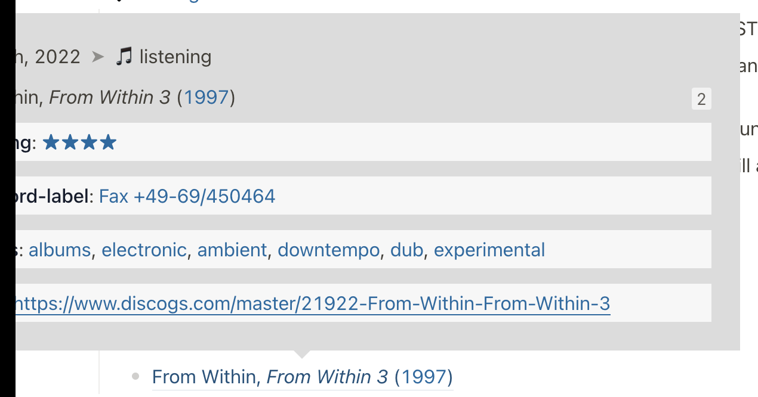Click the '2' count badge
Viewport: 758px width, 397px height.
tap(702, 99)
